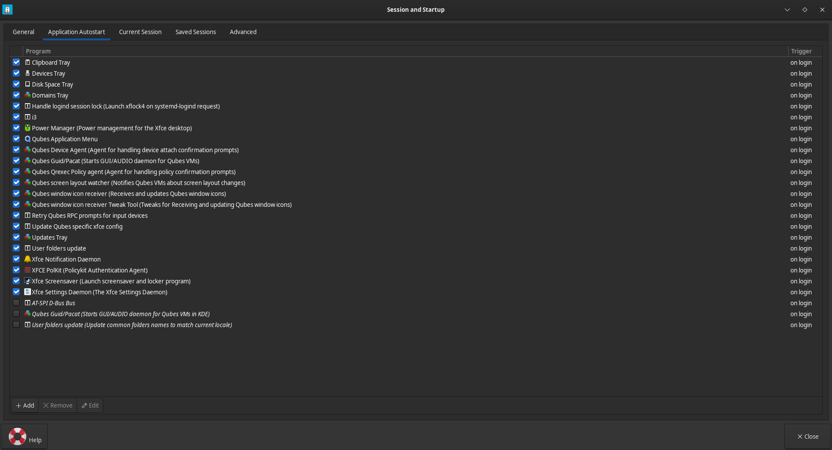Screen dimensions: 832x450
Task: Open the Advanced tab
Action: pos(243,31)
